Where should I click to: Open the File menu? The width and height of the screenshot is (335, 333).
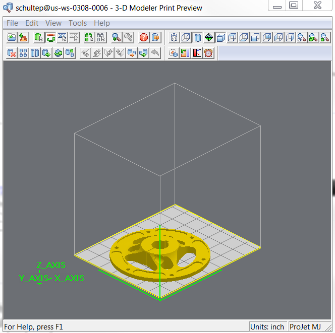point(12,23)
